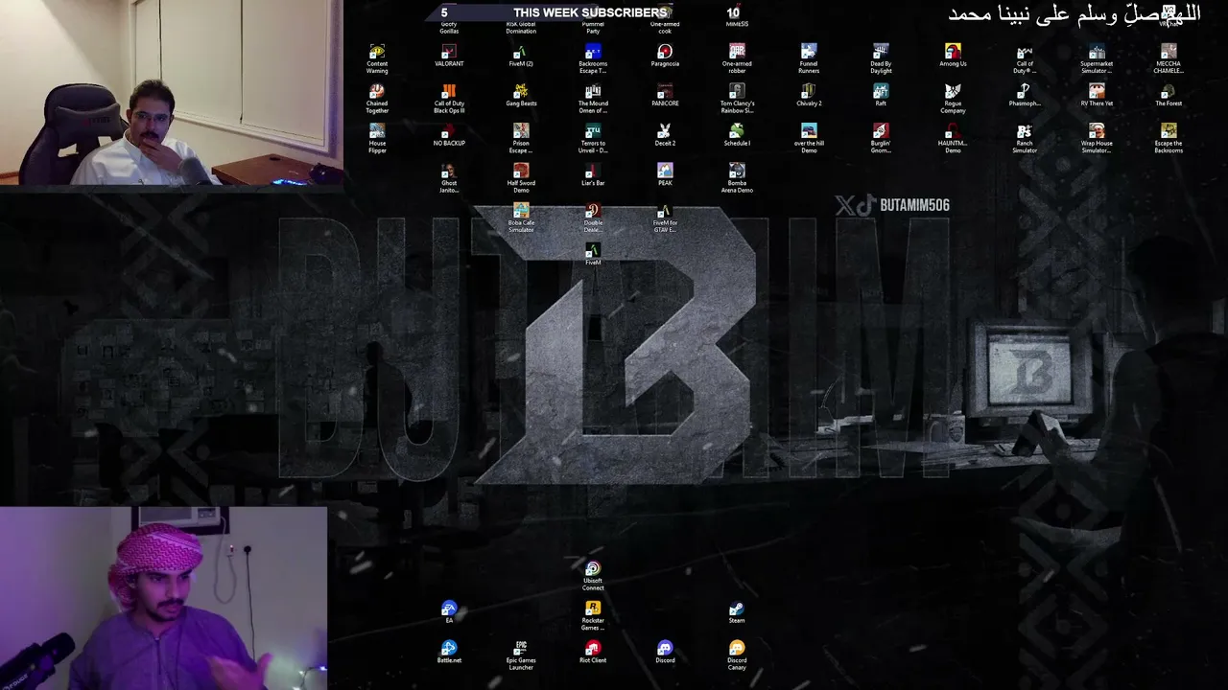This screenshot has width=1228, height=690.
Task: Open the purple Discord icon, not Canary
Action: click(x=665, y=653)
